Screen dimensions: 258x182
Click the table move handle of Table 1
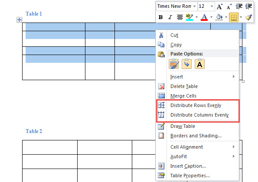[x=19, y=20]
